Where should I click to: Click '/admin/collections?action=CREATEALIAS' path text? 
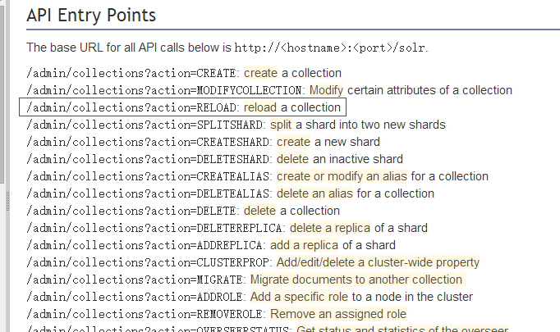(x=147, y=176)
